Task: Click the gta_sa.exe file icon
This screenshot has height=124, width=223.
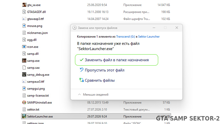Action: [x=24, y=5]
